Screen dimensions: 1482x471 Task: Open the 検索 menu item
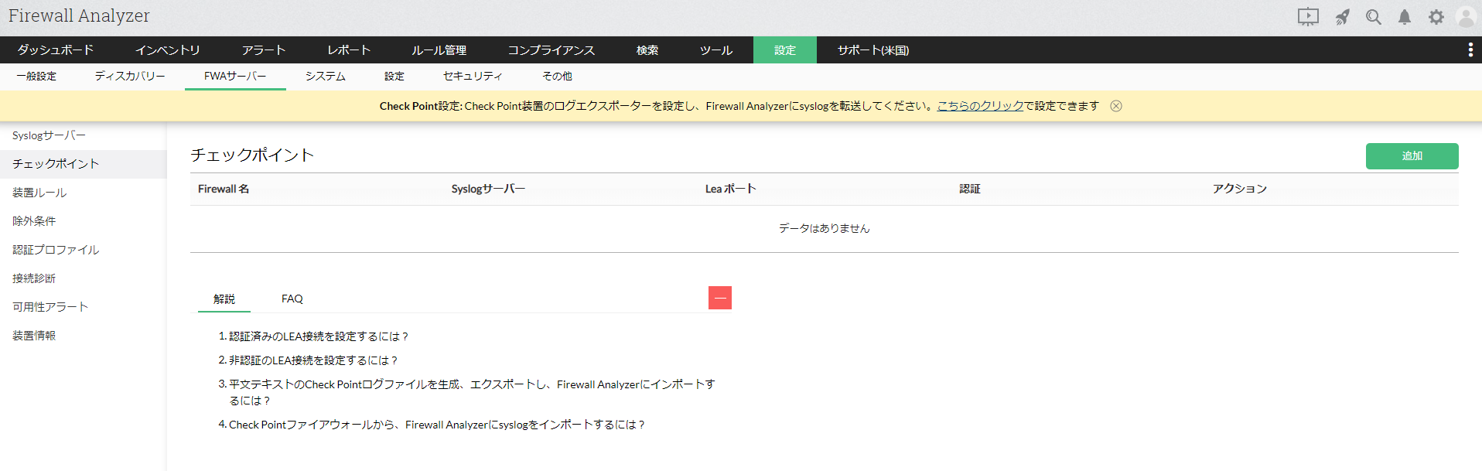[x=647, y=50]
